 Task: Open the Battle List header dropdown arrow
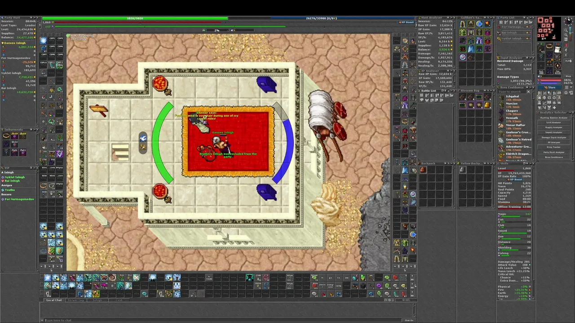[448, 91]
